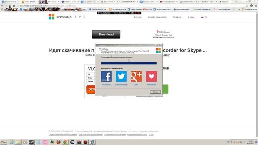Image resolution: width=258 pixels, height=145 pixels.
Task: Click the browser back arrow
Action: coord(2,6)
